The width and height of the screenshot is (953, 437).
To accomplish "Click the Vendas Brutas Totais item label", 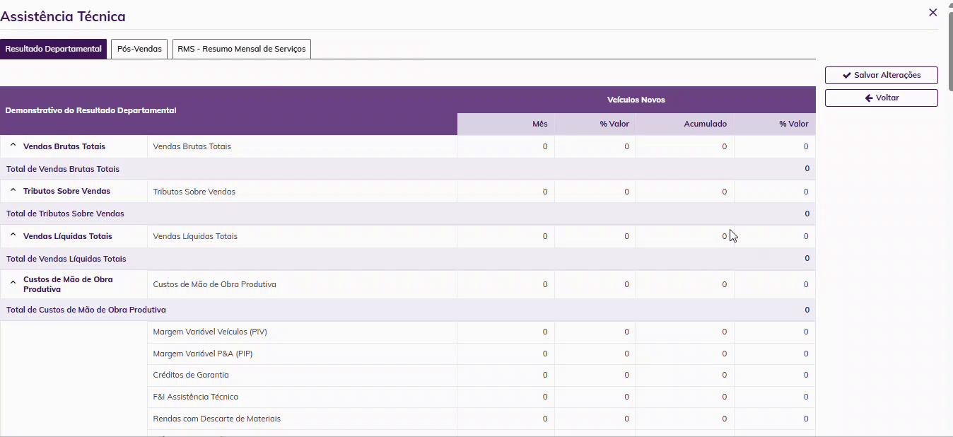I will 192,146.
